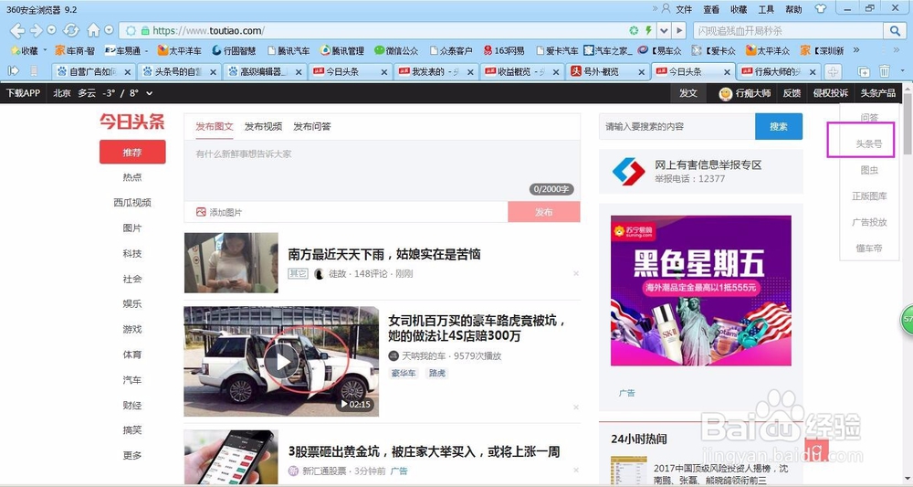Open the user account icon in title bar
This screenshot has height=487, width=913.
tap(666, 8)
